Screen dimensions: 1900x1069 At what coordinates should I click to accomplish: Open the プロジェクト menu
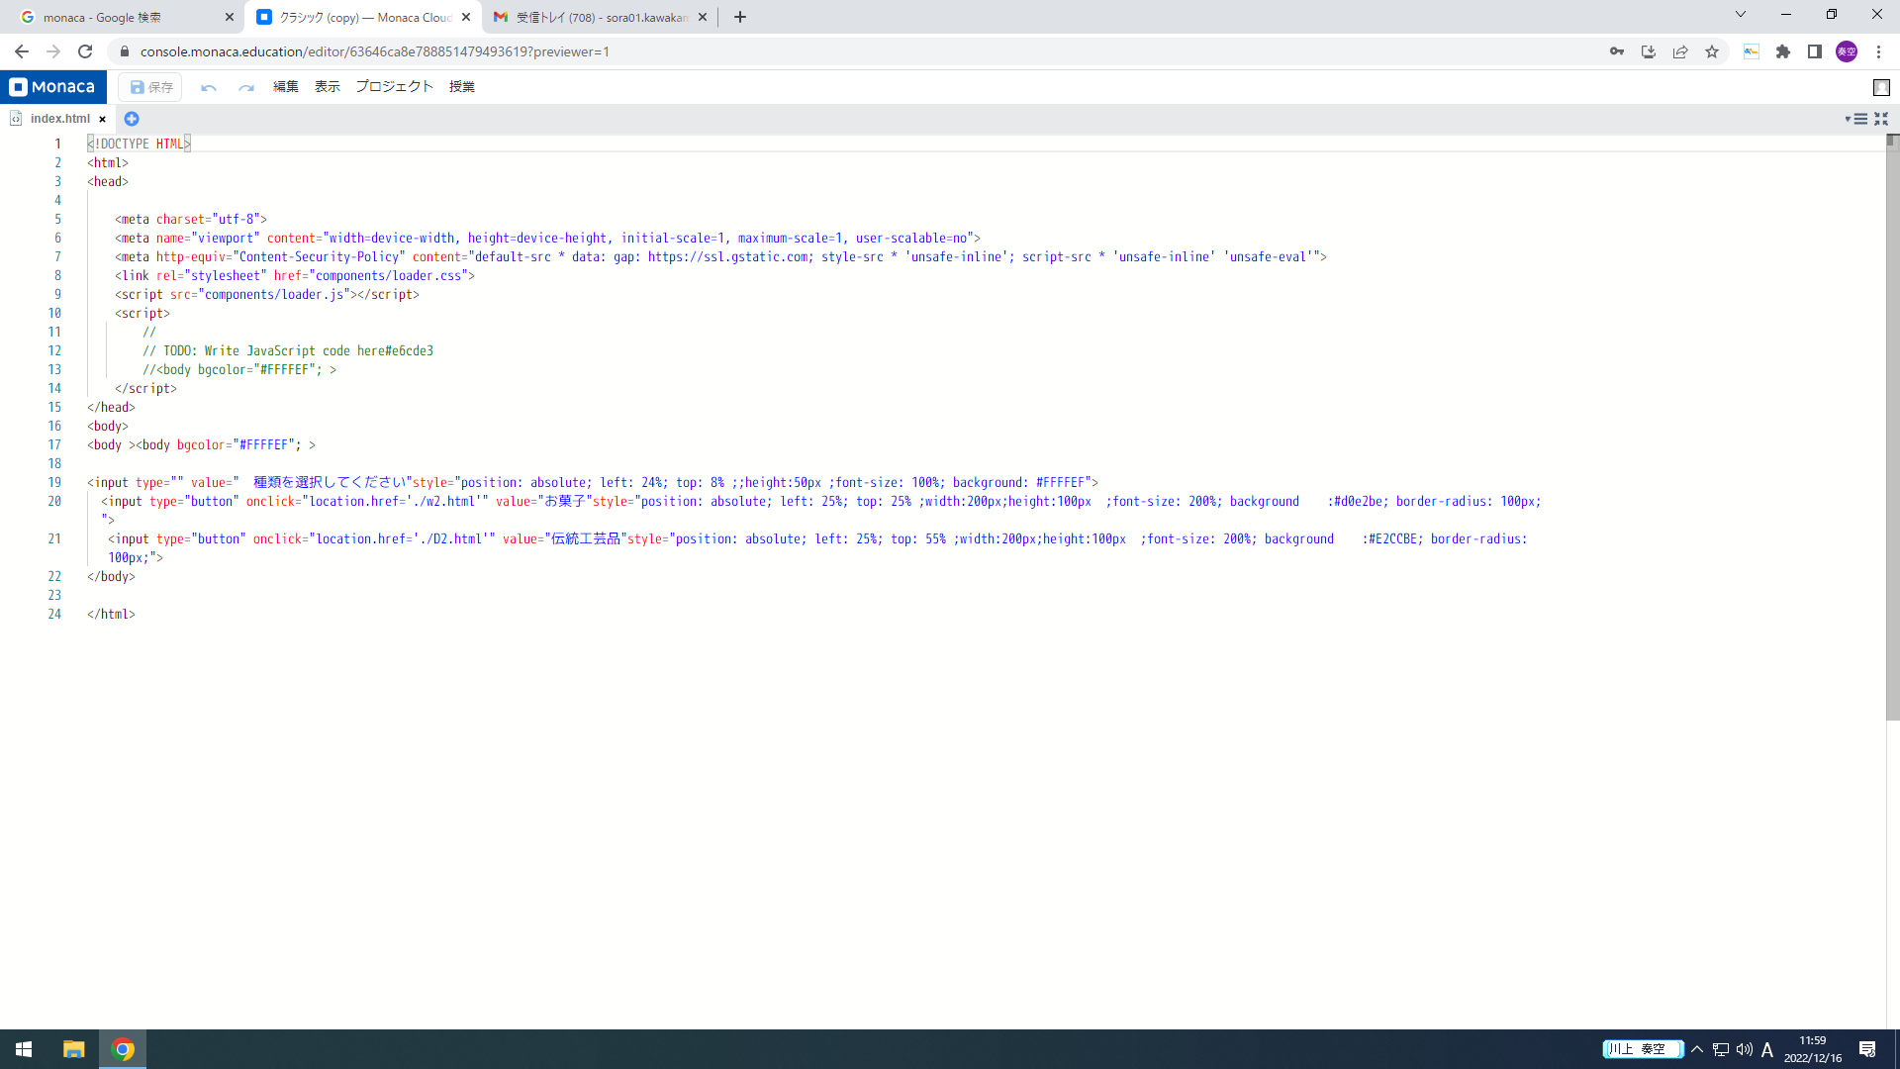[x=394, y=87]
